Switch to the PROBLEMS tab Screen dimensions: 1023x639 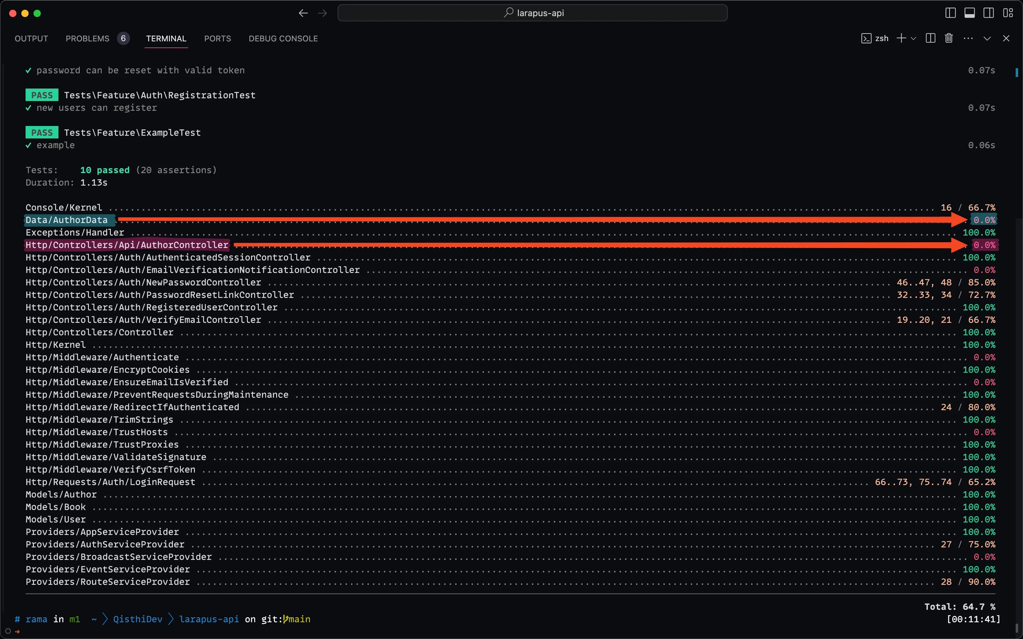coord(87,38)
